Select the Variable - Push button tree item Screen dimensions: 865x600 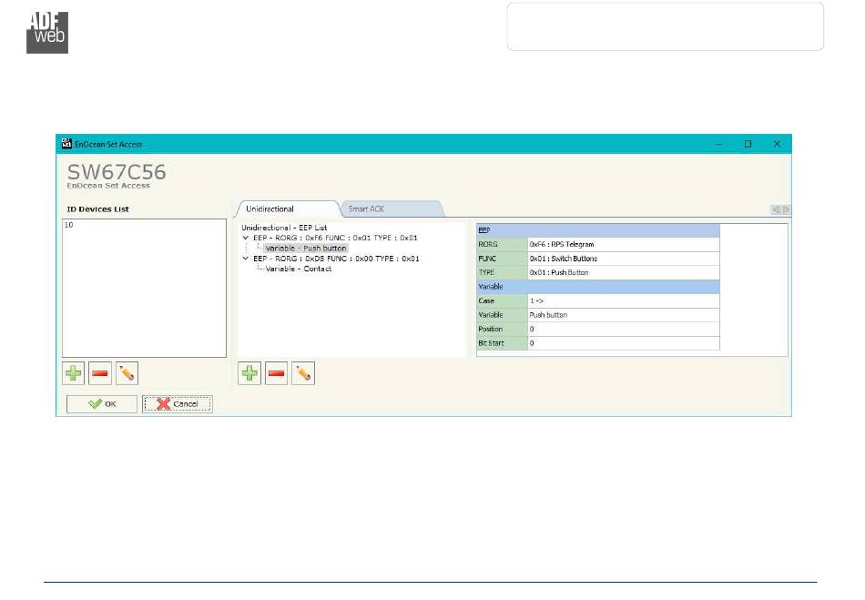pos(305,248)
